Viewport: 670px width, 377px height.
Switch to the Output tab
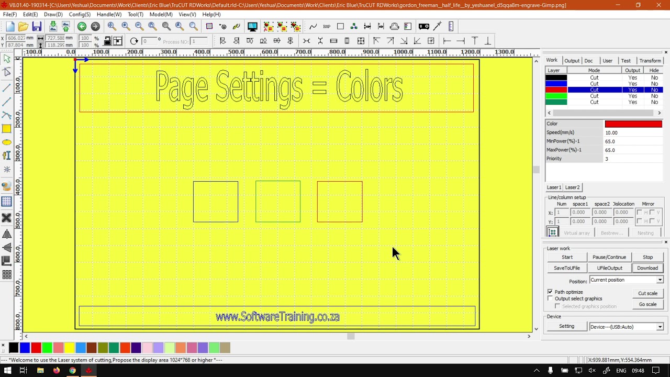point(572,61)
